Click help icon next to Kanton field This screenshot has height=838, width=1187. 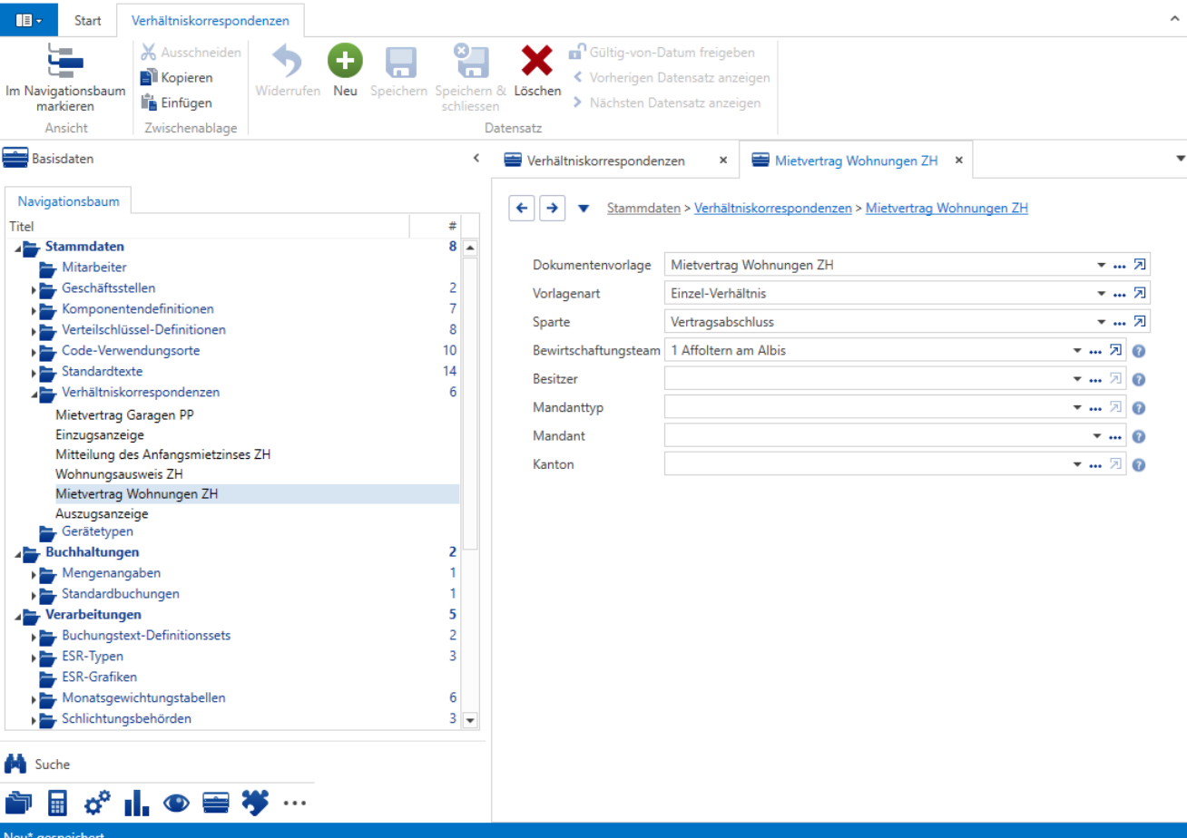point(1139,464)
